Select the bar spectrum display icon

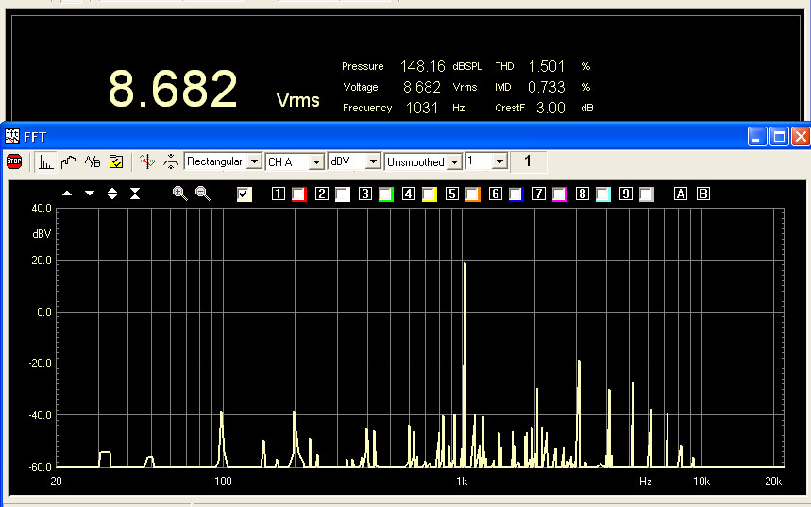tap(45, 161)
